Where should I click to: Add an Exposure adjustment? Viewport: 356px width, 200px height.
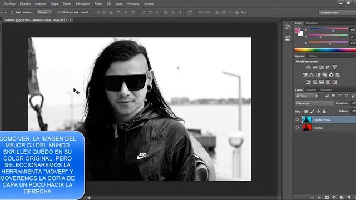[x=328, y=67]
